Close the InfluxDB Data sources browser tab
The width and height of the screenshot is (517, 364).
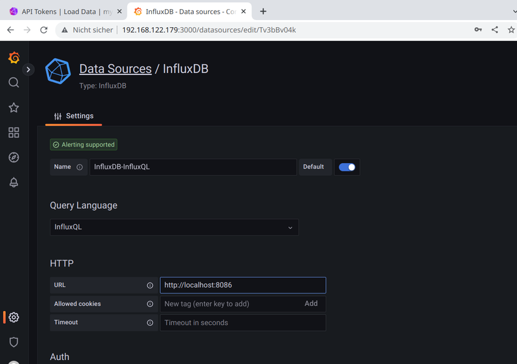(x=244, y=12)
